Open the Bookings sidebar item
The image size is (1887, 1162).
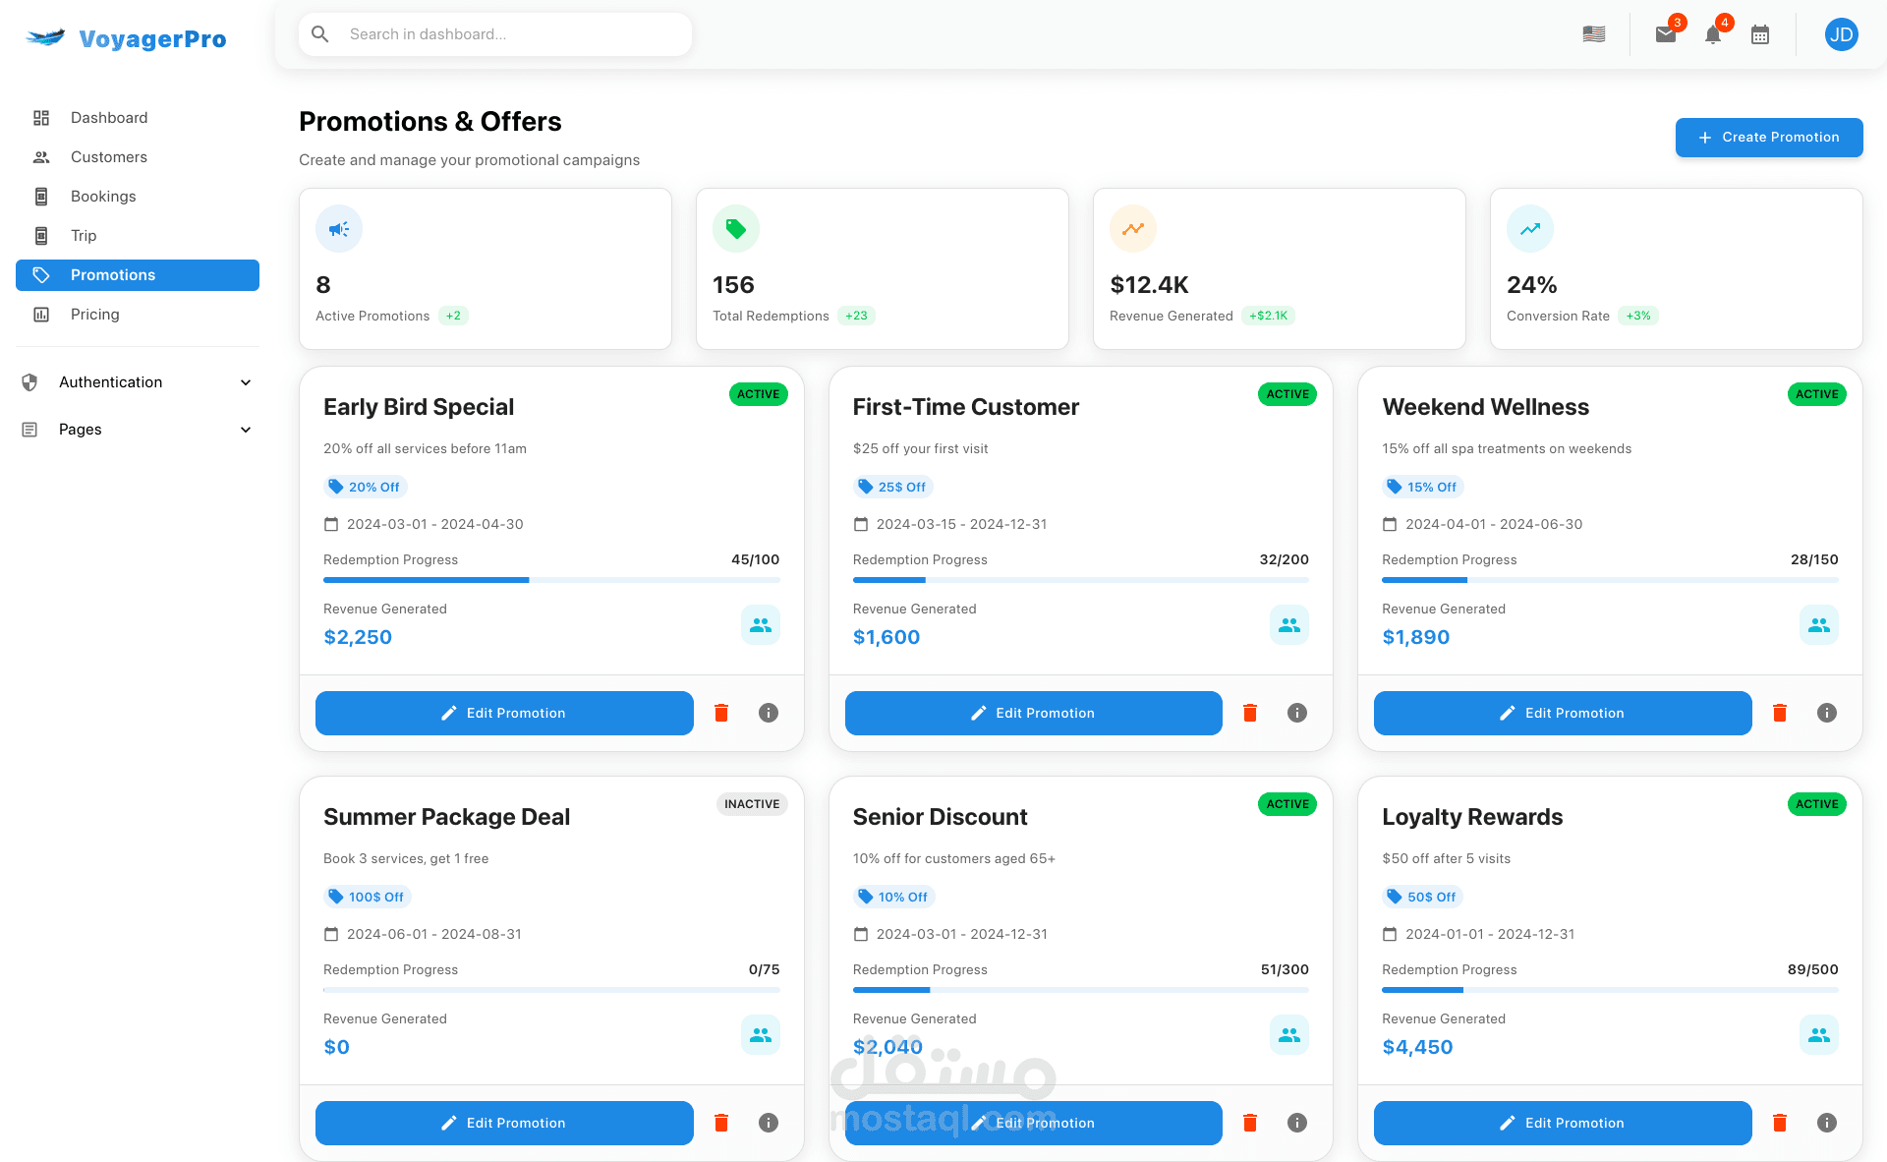[x=103, y=197]
